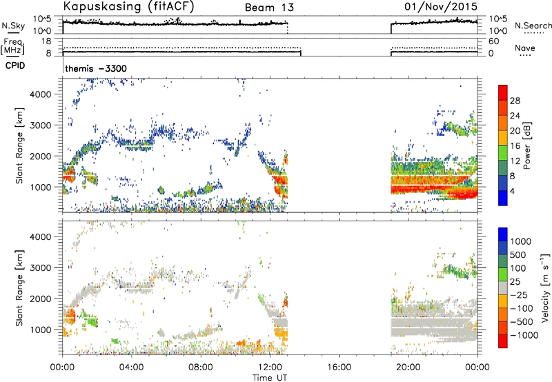Image resolution: width=552 pixels, height=382 pixels.
Task: Click the 'N.Search' legend label
Action: point(533,26)
